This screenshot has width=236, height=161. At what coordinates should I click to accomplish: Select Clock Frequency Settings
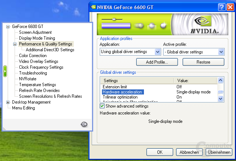coord(41,67)
